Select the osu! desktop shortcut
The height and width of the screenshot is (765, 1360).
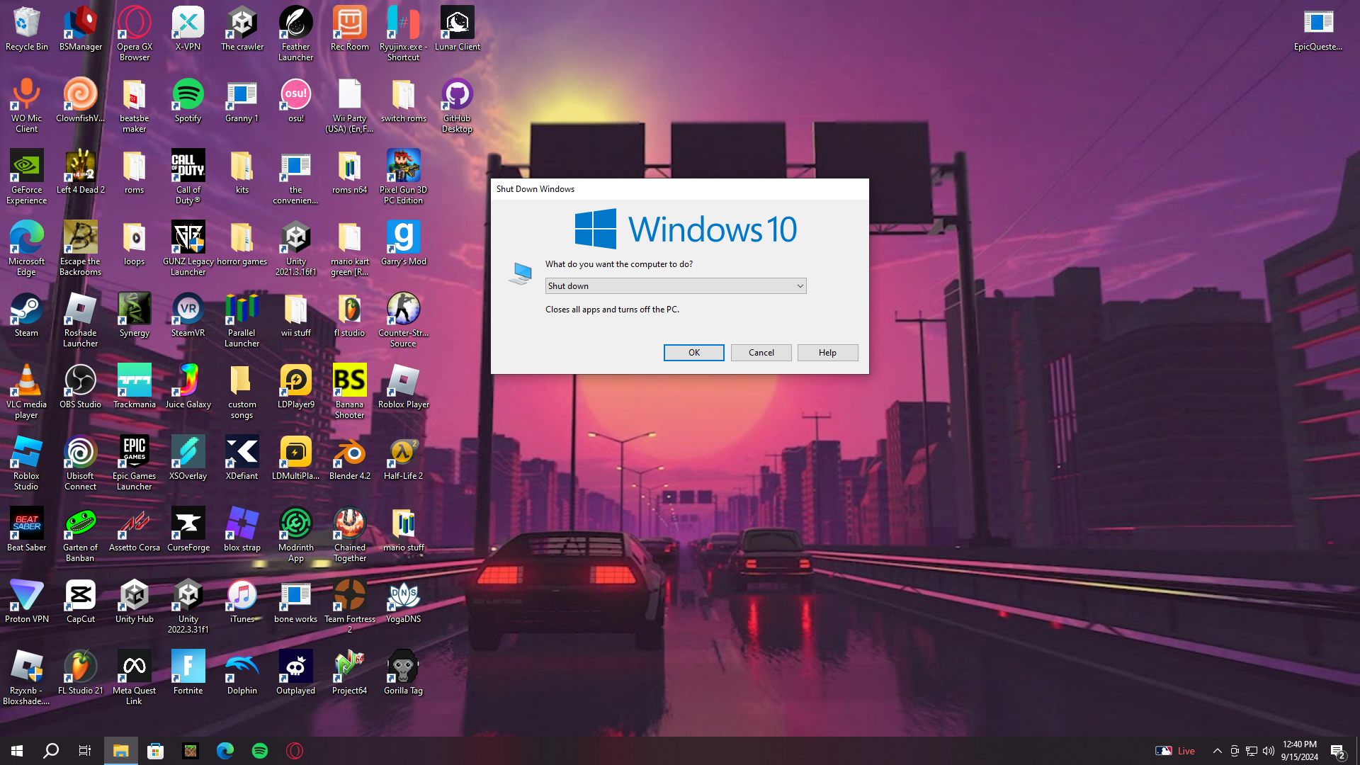coord(295,95)
